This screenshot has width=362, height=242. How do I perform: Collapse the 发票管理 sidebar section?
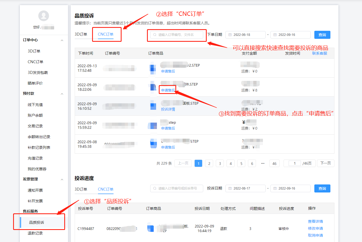62,180
